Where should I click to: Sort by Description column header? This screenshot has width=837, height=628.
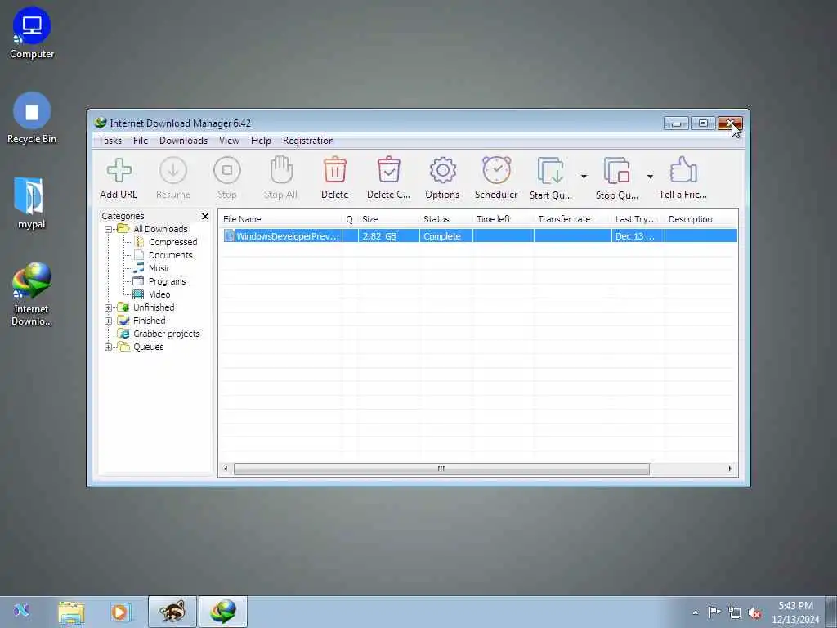pos(700,219)
